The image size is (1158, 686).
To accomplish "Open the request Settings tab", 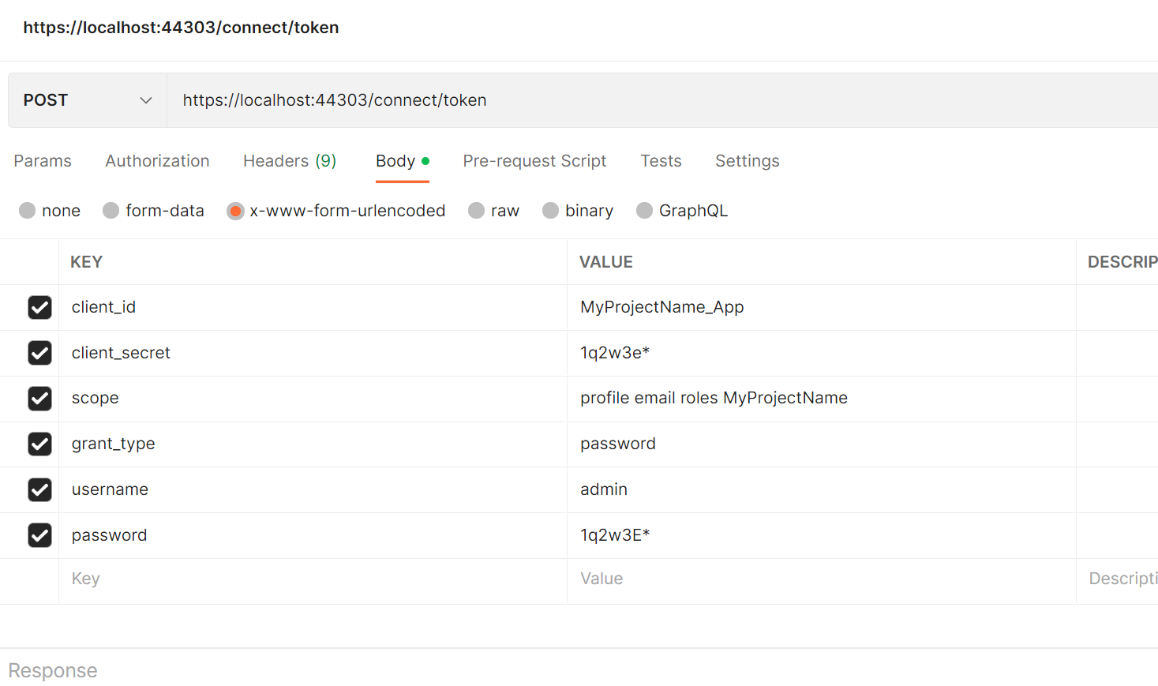I will (747, 161).
